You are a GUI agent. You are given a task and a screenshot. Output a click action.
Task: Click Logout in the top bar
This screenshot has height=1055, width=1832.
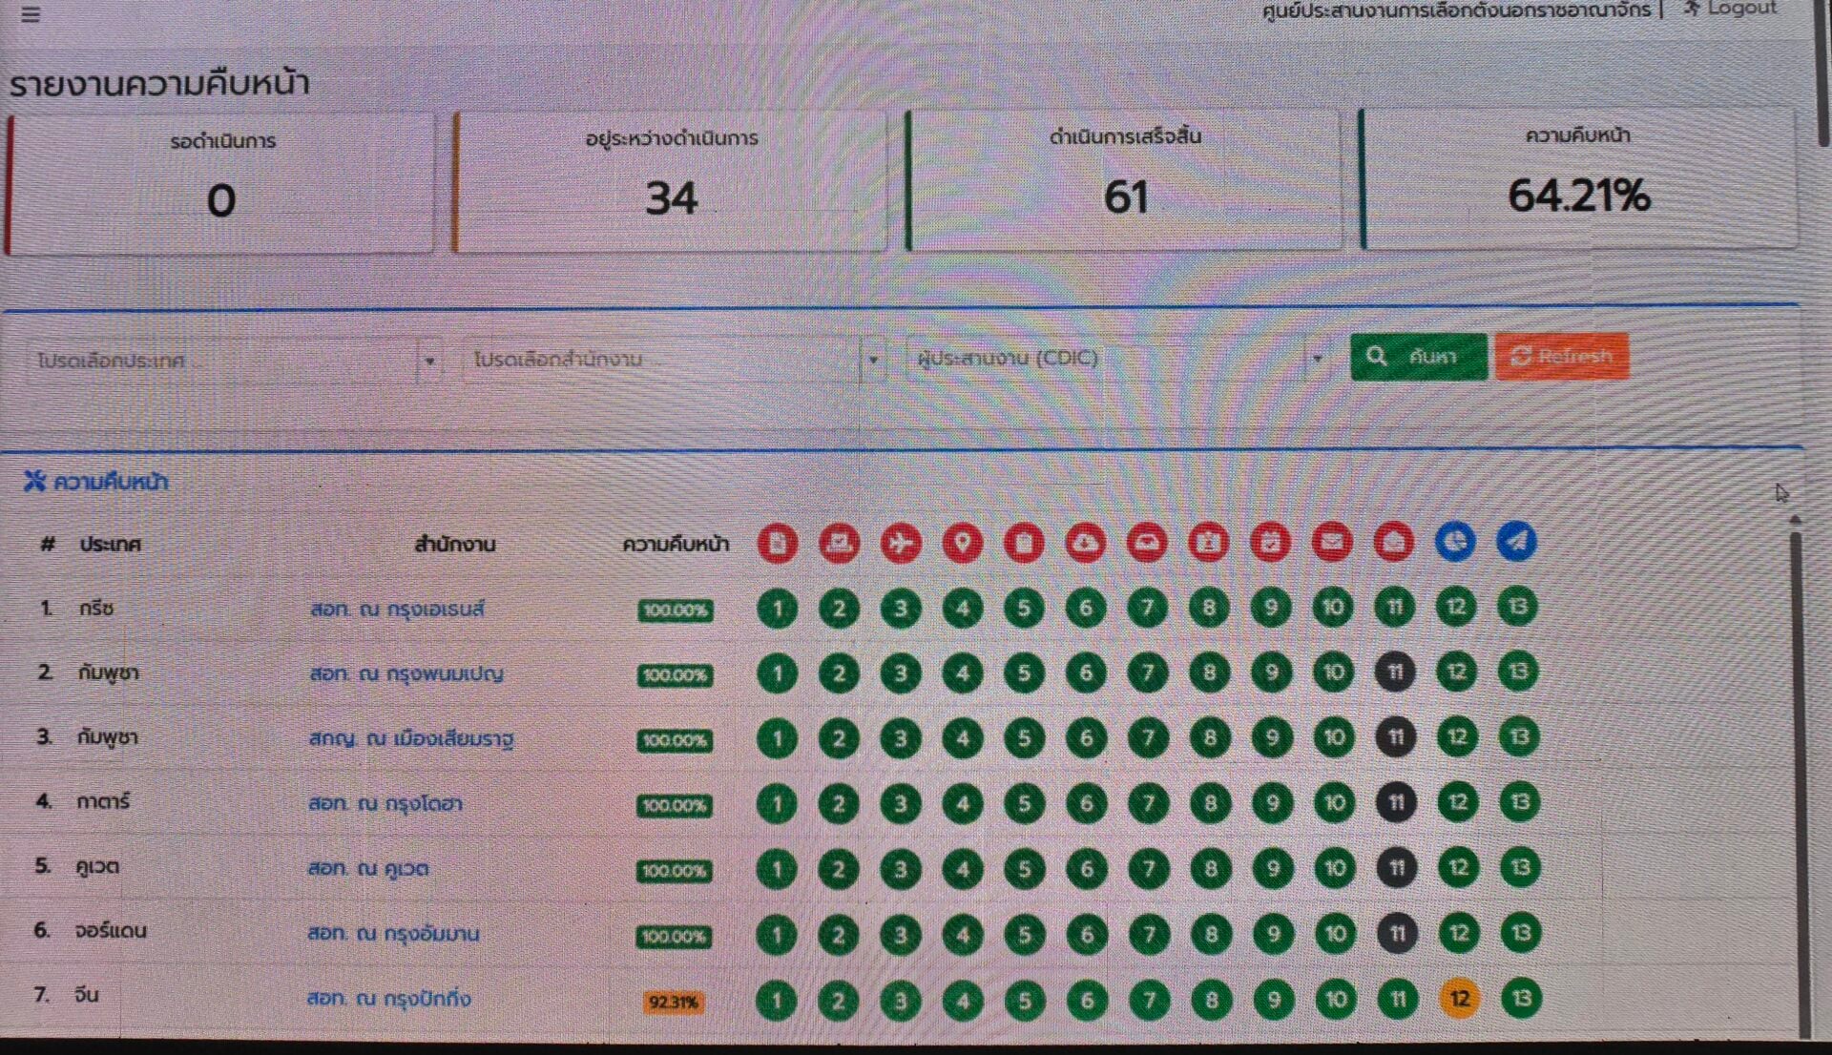pyautogui.click(x=1731, y=9)
